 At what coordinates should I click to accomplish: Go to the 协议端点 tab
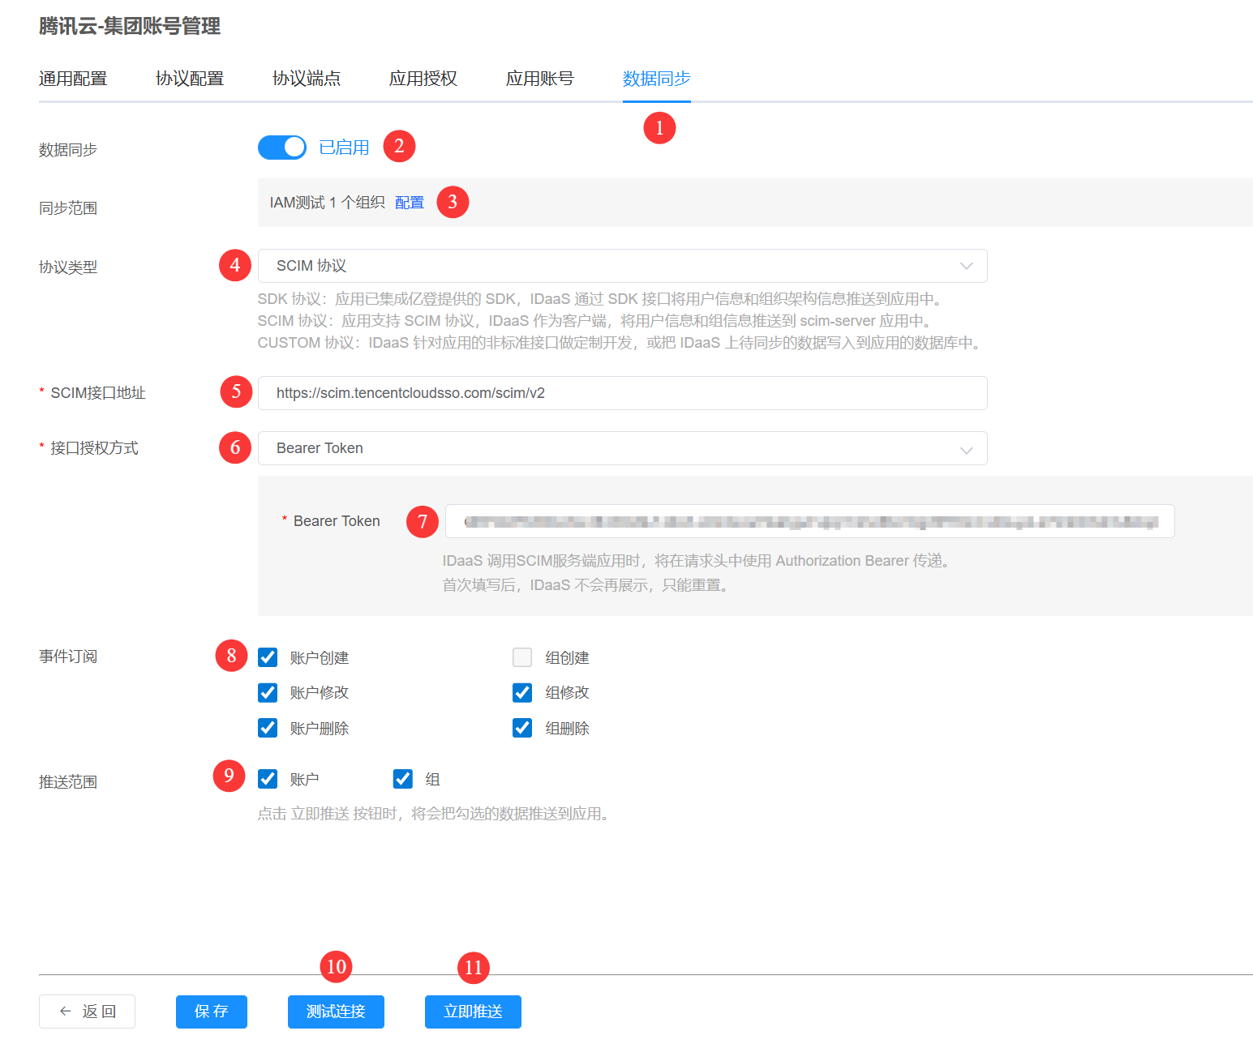pyautogui.click(x=307, y=79)
